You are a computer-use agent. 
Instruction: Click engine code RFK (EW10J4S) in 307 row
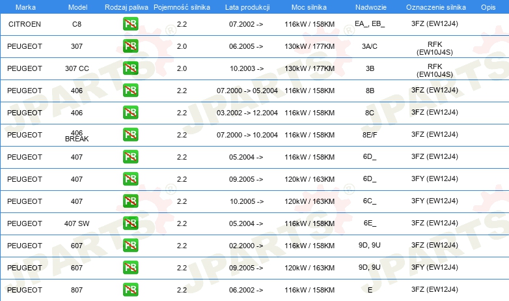click(x=435, y=48)
